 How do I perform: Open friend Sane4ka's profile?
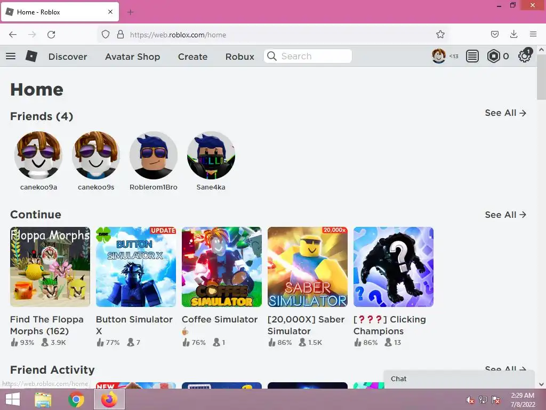pyautogui.click(x=211, y=155)
